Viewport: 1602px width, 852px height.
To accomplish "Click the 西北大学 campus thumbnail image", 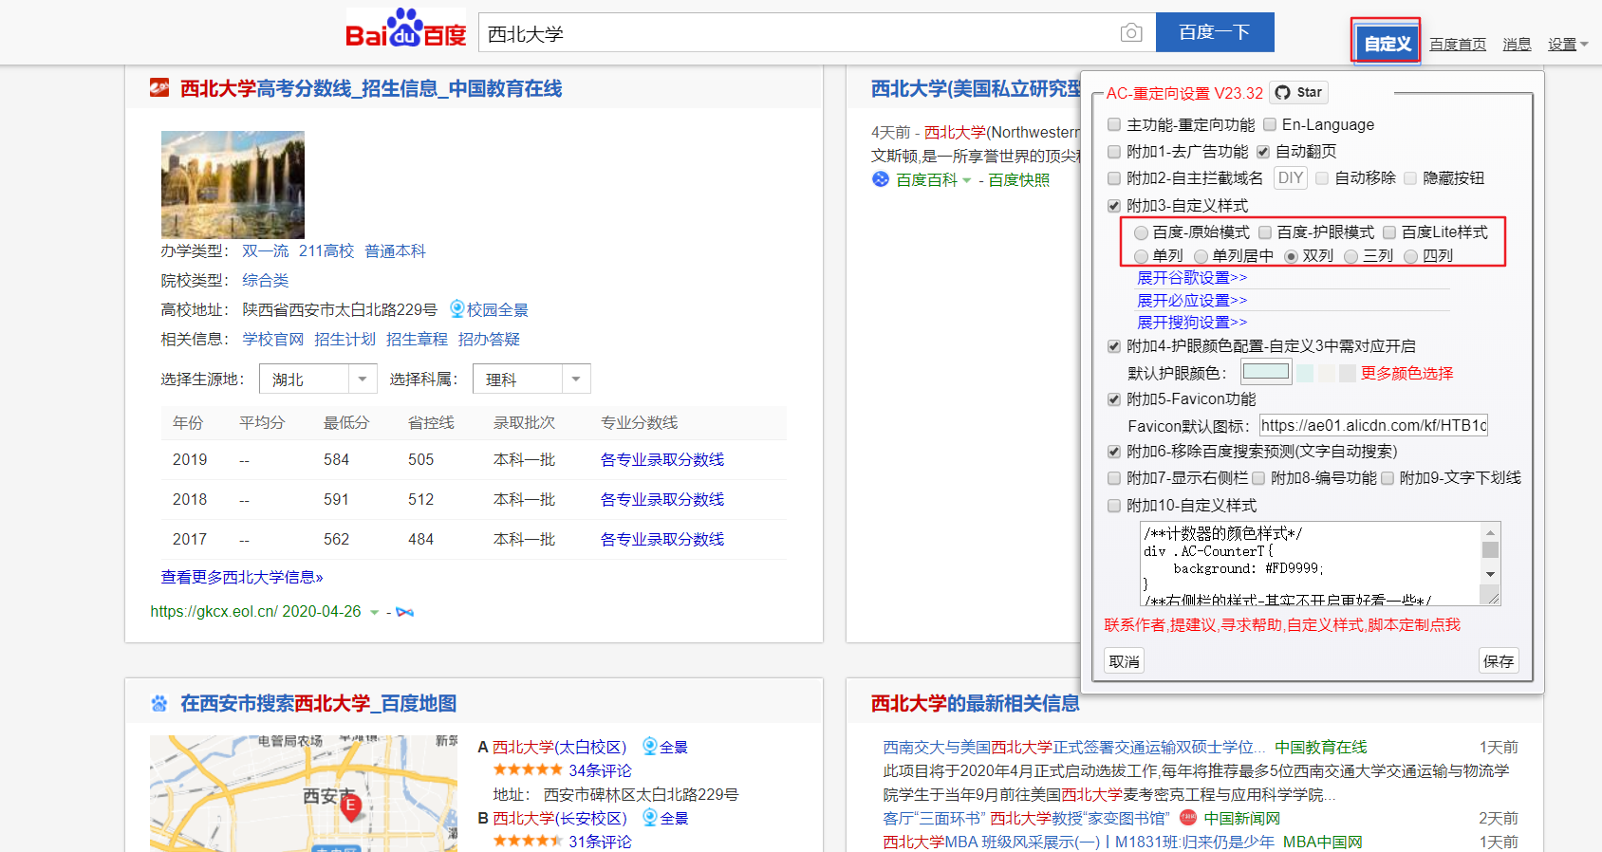I will [233, 184].
